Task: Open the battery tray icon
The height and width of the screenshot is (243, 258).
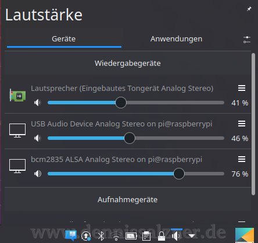Action: tap(131, 236)
